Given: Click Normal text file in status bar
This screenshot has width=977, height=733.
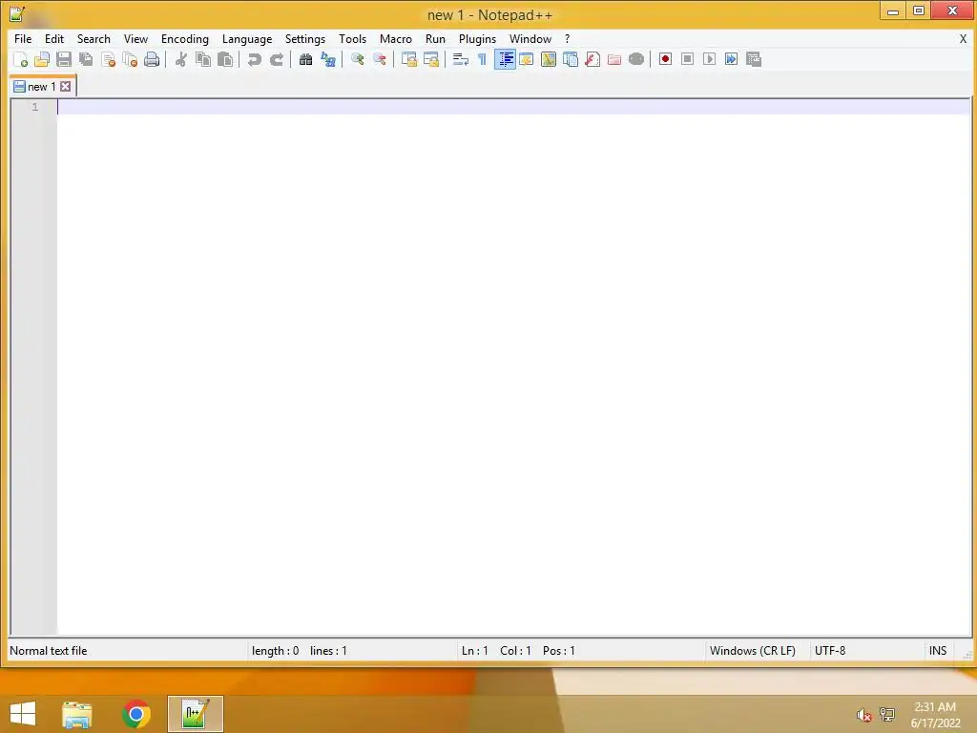Looking at the screenshot, I should (49, 651).
